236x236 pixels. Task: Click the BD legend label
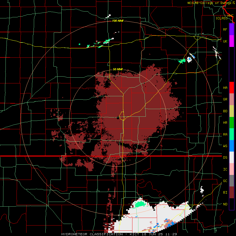click(225, 111)
